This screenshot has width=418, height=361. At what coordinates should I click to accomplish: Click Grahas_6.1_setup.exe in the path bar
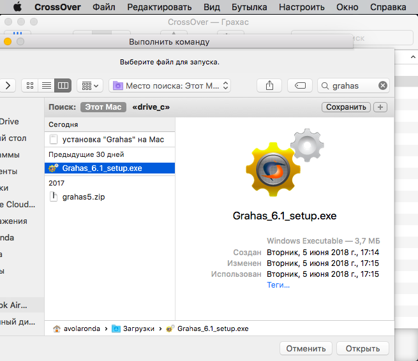207,328
